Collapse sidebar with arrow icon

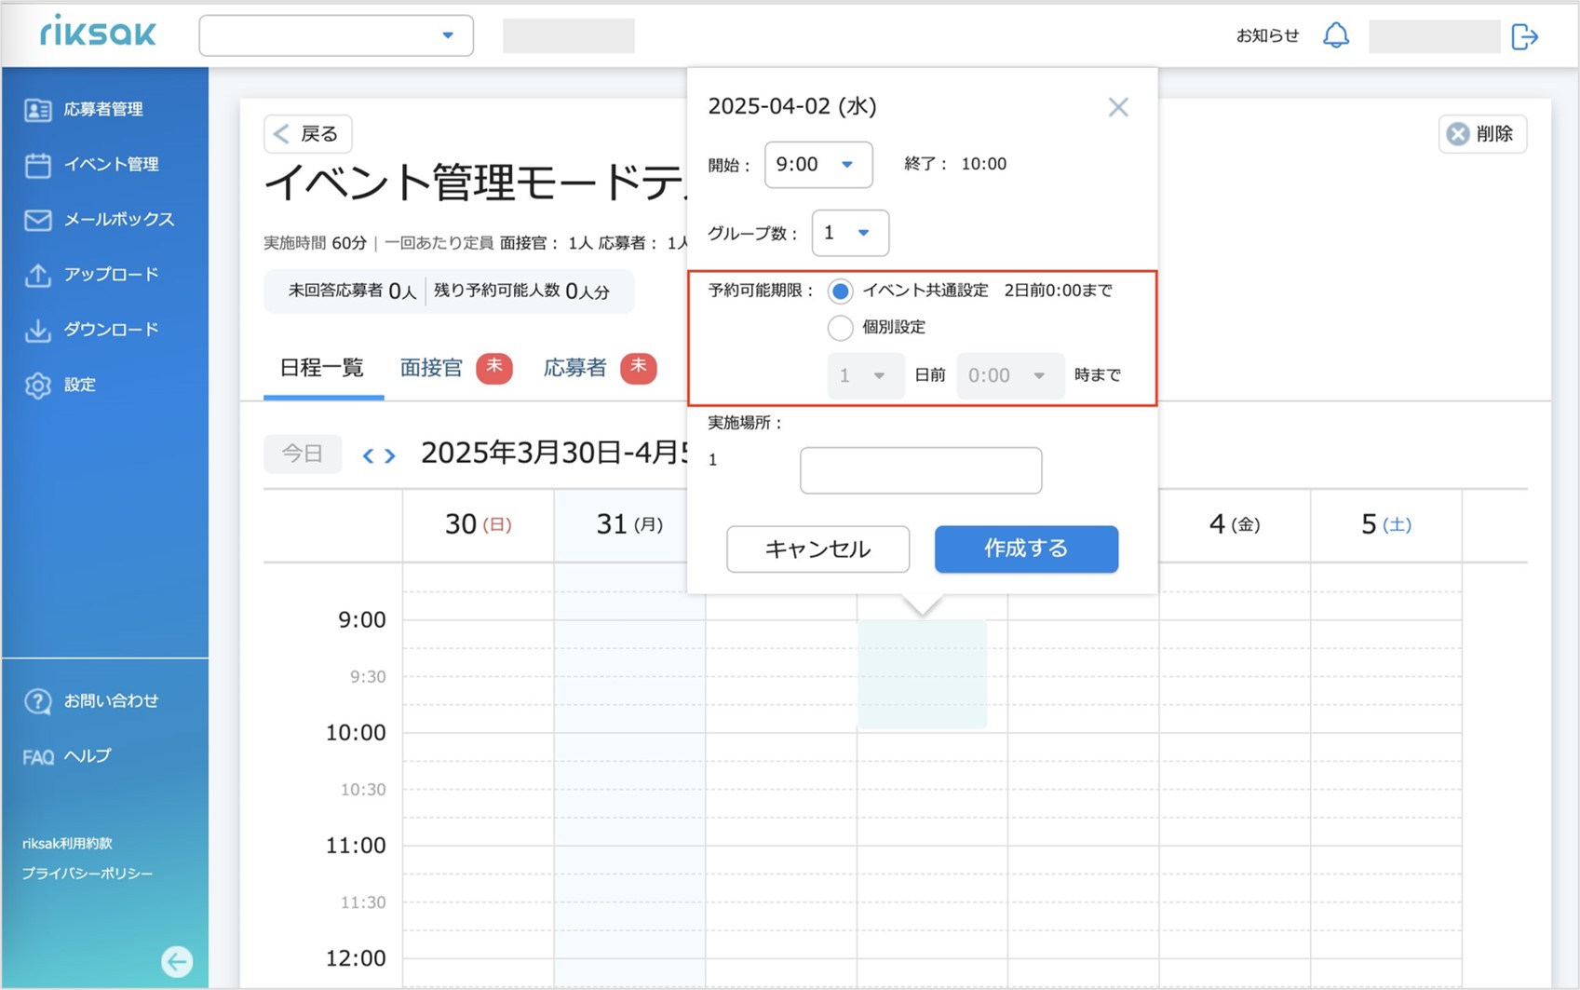click(x=177, y=960)
